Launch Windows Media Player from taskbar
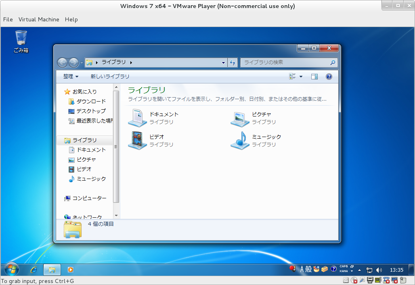This screenshot has width=415, height=285. coord(70,270)
